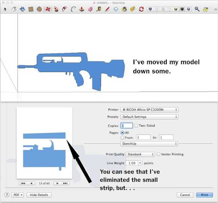This screenshot has height=203, width=218.
Task: Open the Line Weight value dropdown arrow
Action: (x=140, y=163)
